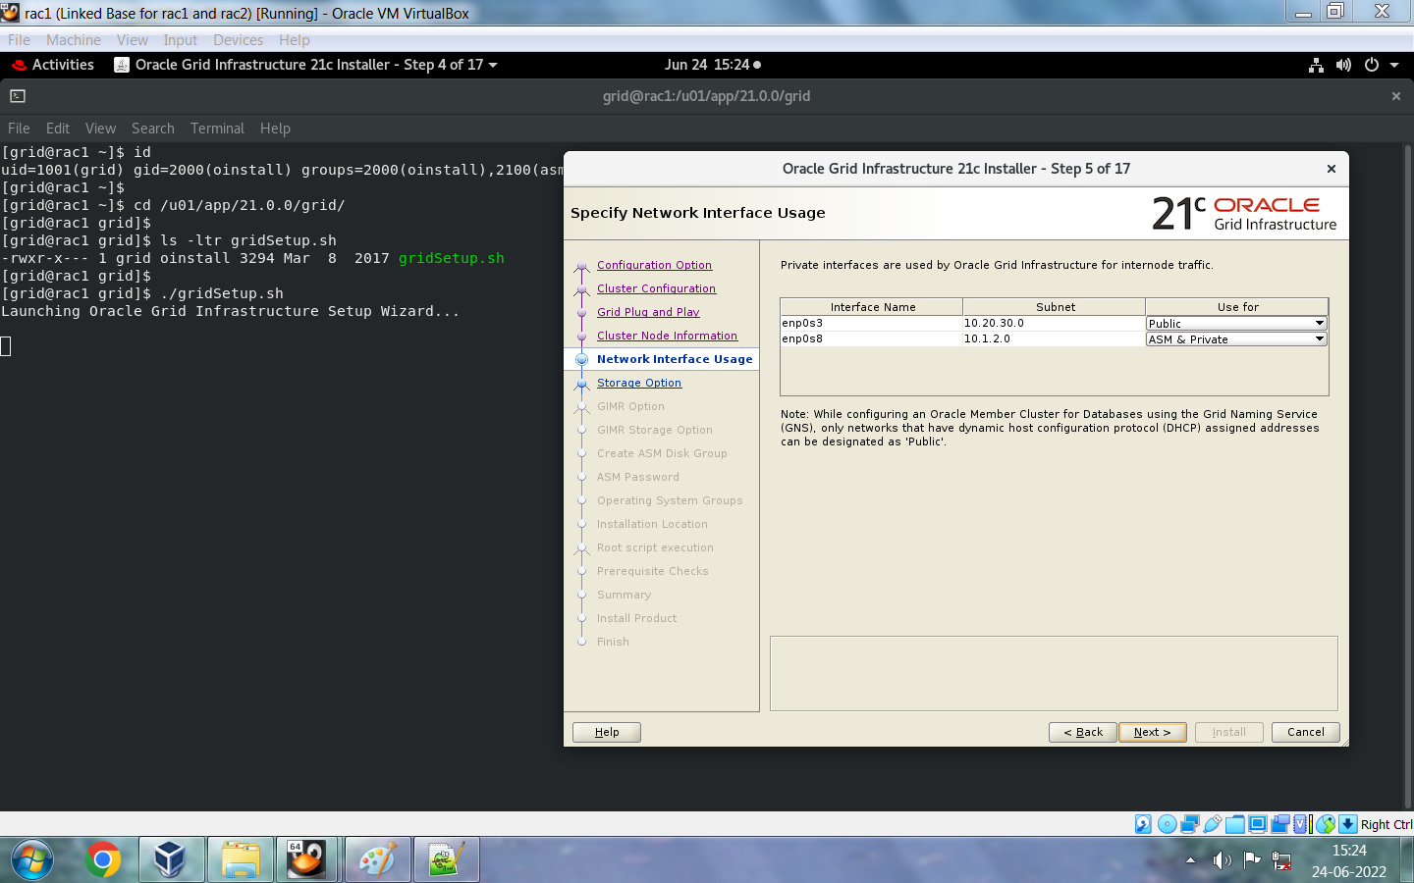This screenshot has width=1414, height=883.
Task: Expand GNOME system menu arrow
Action: [1394, 65]
